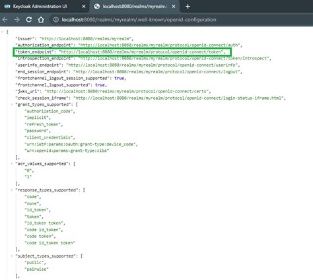
Task: Click true value of frontchannel_logout_session_supported
Action: [119, 78]
